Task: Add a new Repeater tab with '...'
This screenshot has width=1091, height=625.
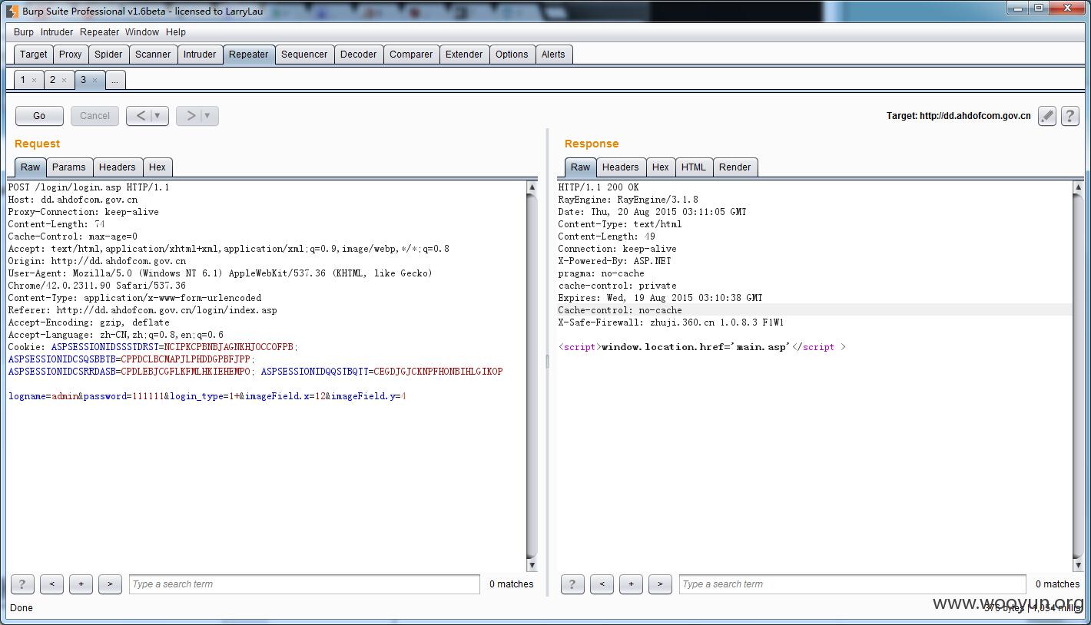Action: [114, 80]
